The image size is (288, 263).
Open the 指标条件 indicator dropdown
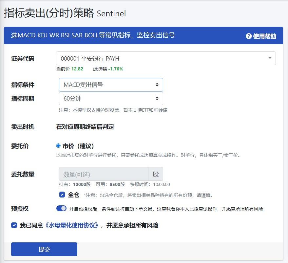[x=111, y=85]
